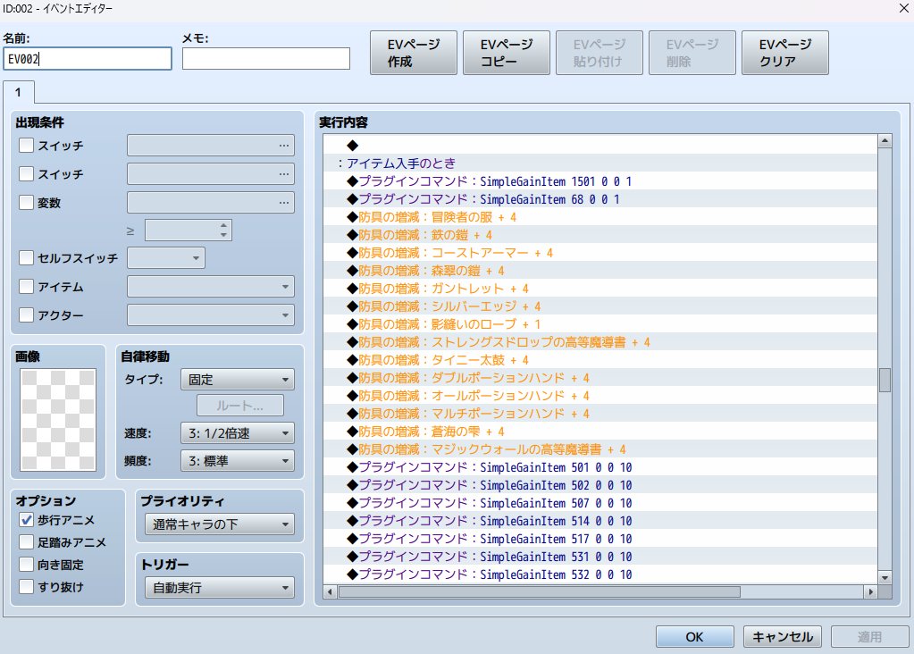Open the 頻度 dropdown showing 3: 標準
This screenshot has width=914, height=654.
238,461
